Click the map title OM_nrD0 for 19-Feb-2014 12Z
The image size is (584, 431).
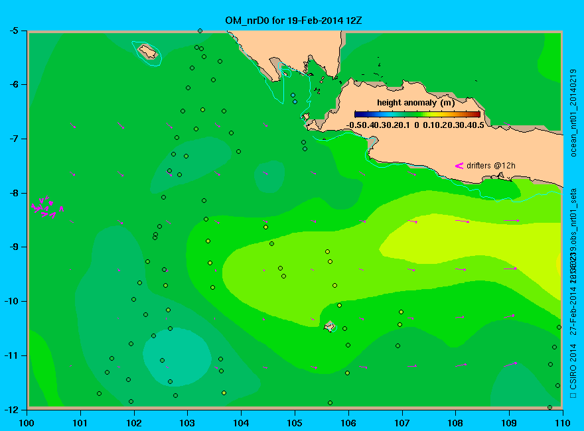click(293, 21)
